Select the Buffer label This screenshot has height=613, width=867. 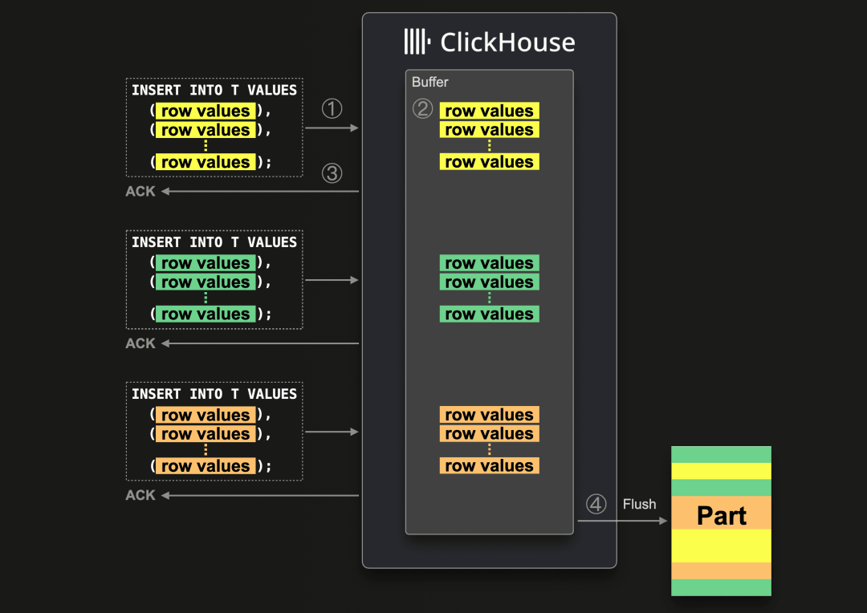click(430, 82)
